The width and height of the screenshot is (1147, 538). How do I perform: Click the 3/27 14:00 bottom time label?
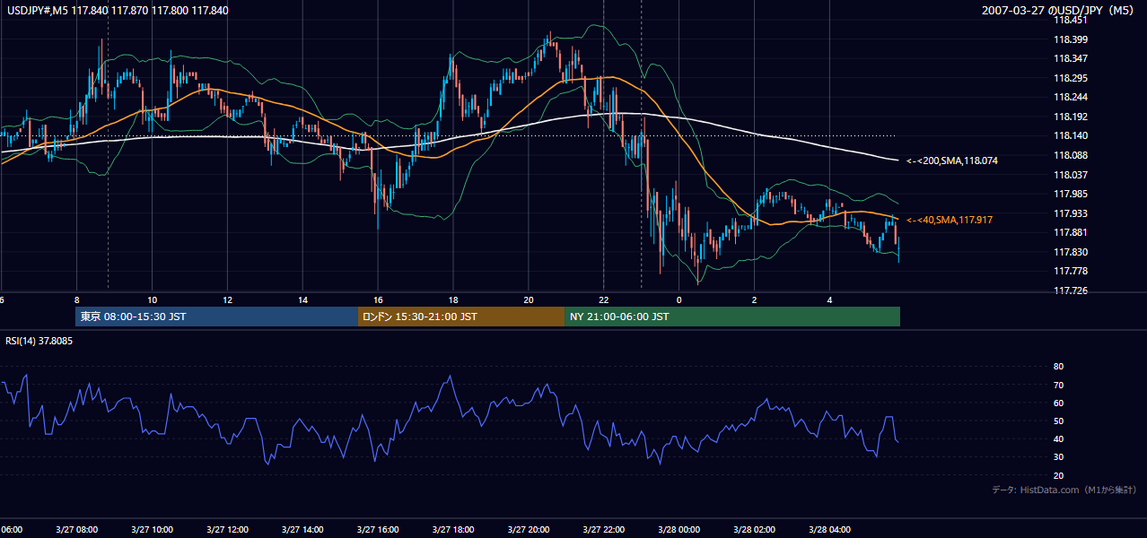point(302,530)
